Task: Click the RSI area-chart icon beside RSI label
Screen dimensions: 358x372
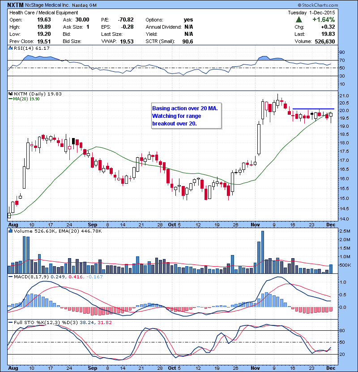Action: (x=10, y=48)
